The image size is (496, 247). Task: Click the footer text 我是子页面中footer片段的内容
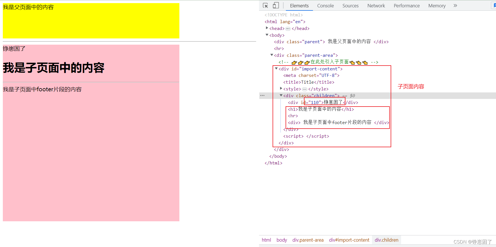tap(42, 89)
